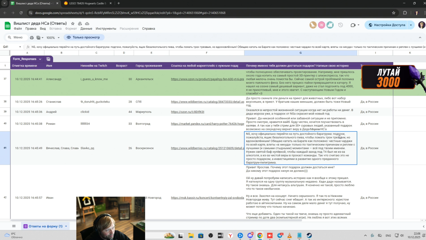
Task: Open the filter views table icon
Action: (38, 38)
